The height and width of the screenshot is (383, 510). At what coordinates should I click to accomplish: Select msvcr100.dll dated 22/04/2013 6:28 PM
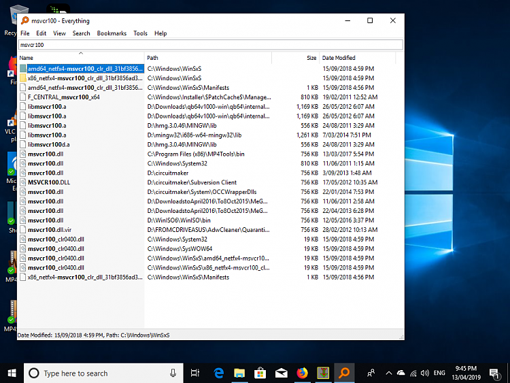pyautogui.click(x=46, y=211)
